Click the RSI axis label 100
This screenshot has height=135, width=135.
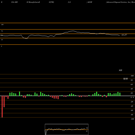coord(2,25)
